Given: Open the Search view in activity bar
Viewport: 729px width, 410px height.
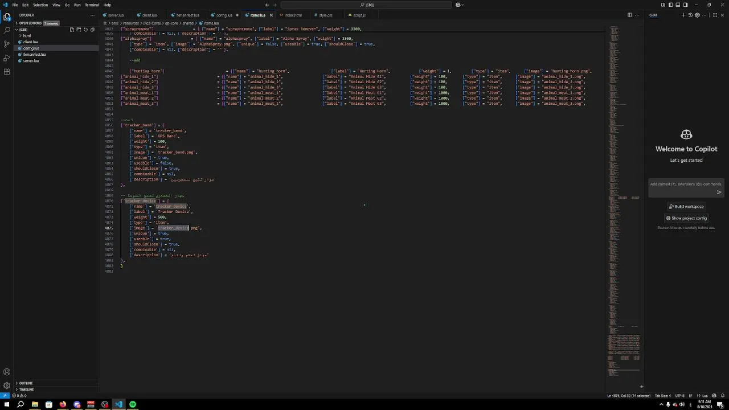Looking at the screenshot, I should coord(7,30).
